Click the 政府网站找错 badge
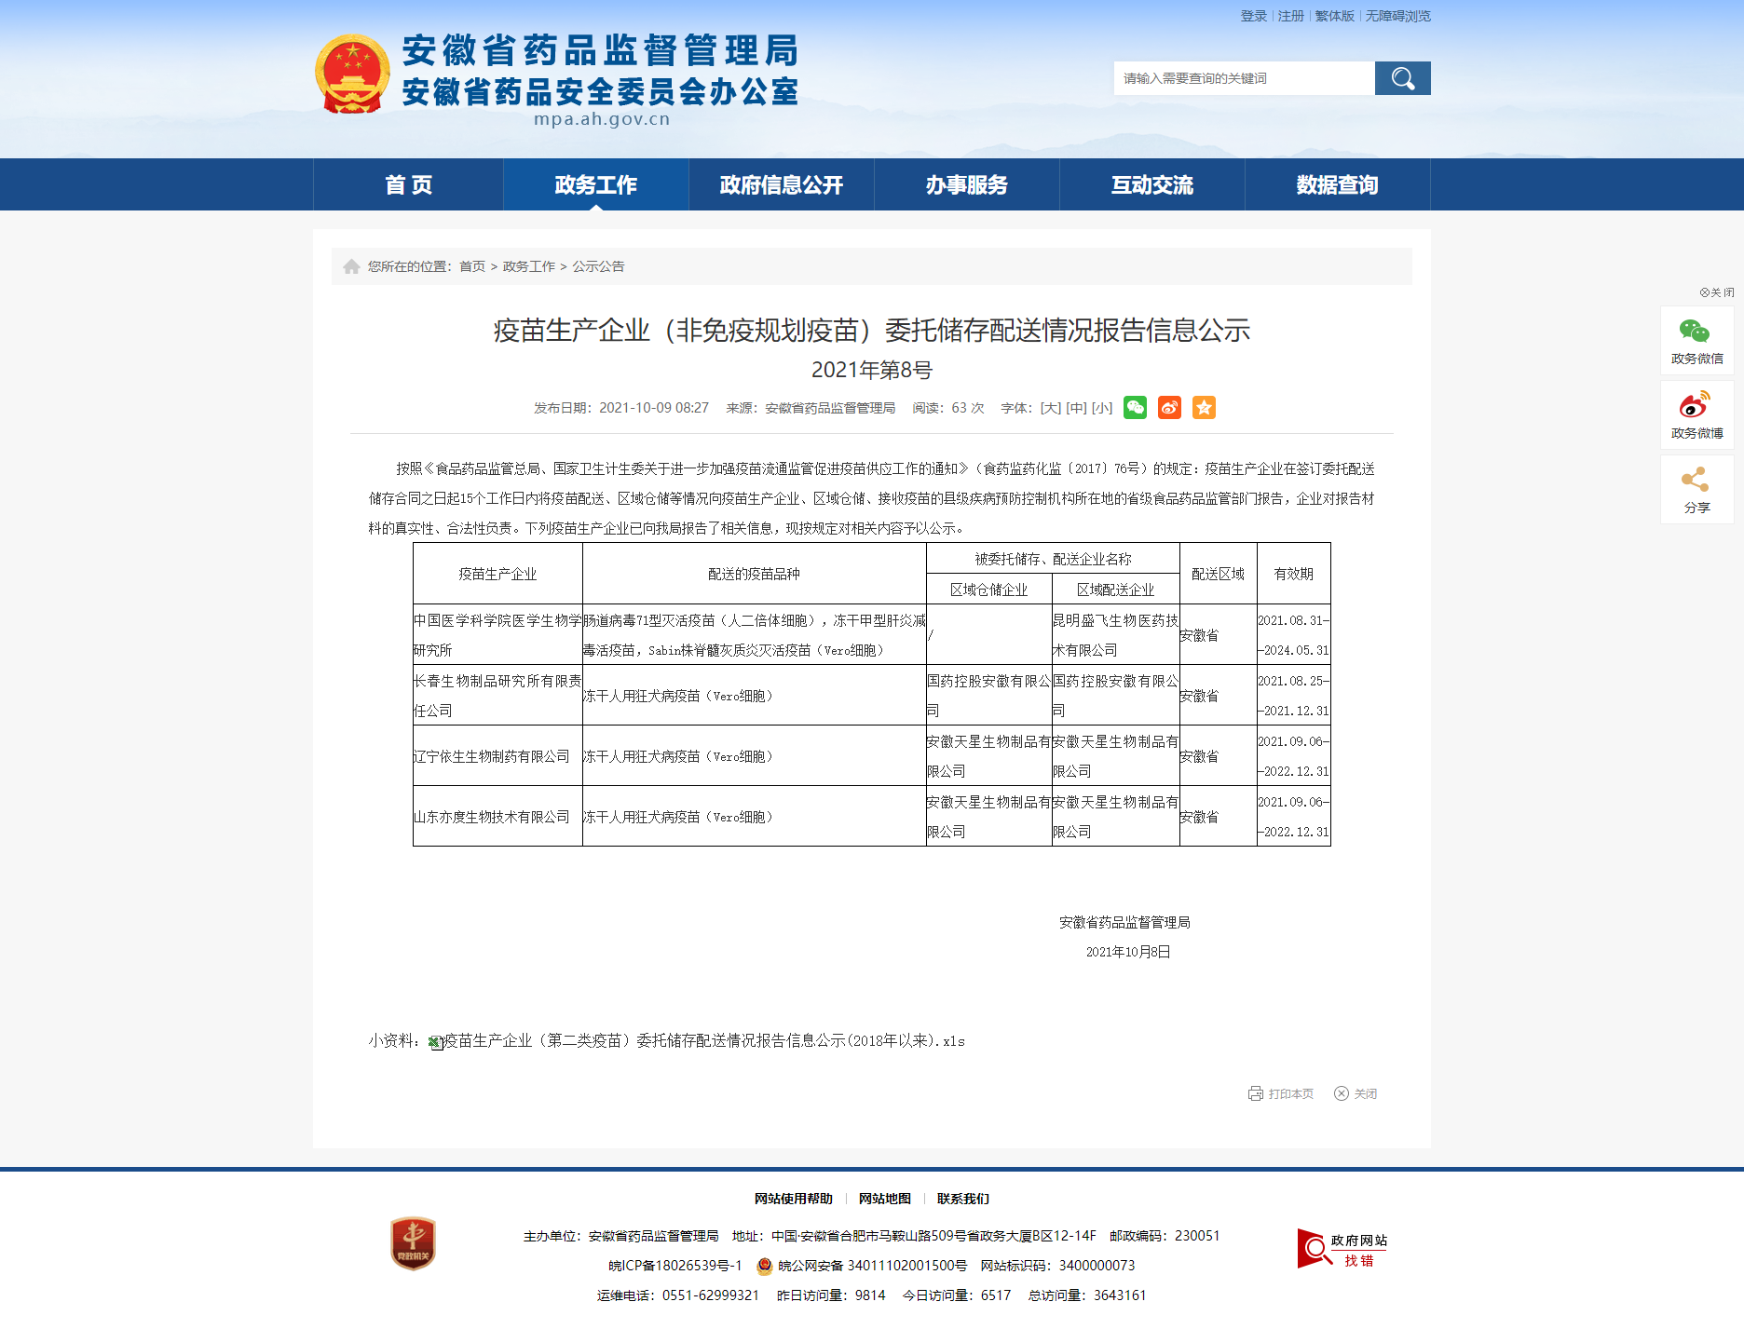This screenshot has width=1744, height=1329. coord(1342,1249)
